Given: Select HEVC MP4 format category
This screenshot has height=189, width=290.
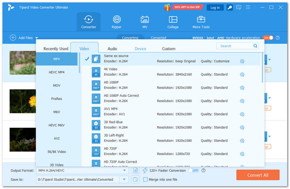Looking at the screenshot, I should (57, 72).
